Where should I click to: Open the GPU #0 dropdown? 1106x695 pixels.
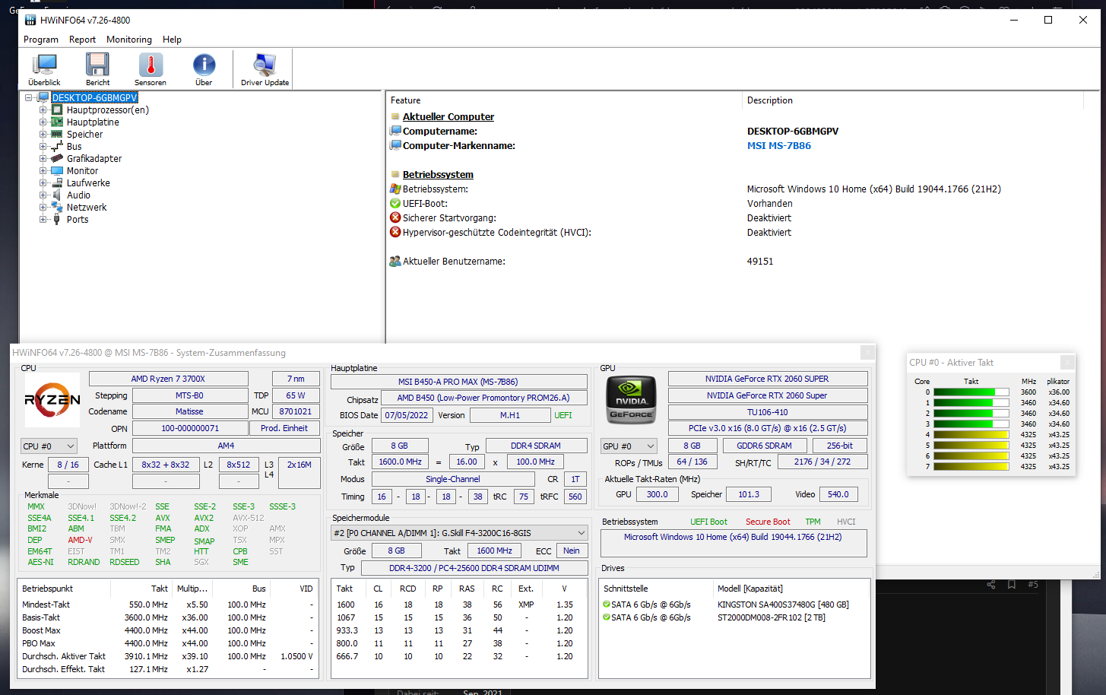click(x=629, y=446)
